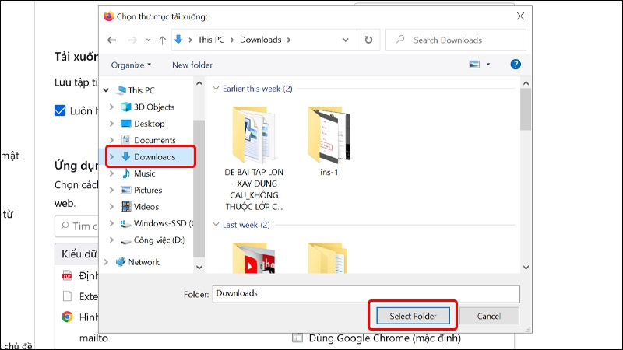The height and width of the screenshot is (350, 623).
Task: Expand the Desktop node
Action: pos(111,124)
